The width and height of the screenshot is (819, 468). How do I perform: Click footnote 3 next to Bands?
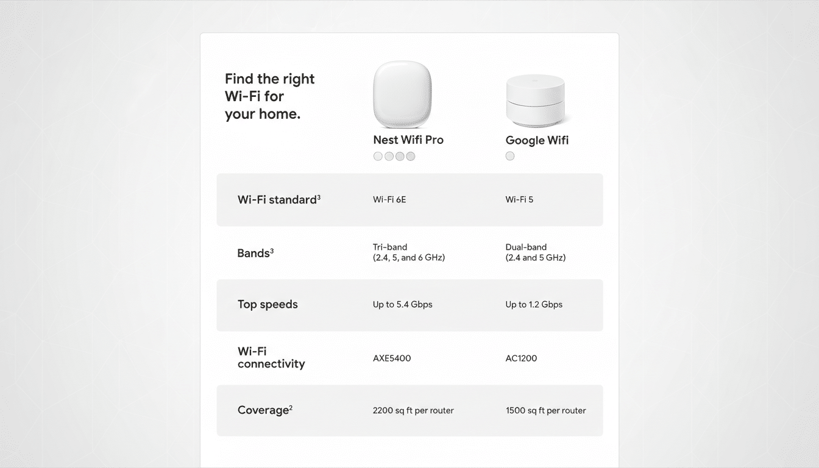coord(271,249)
